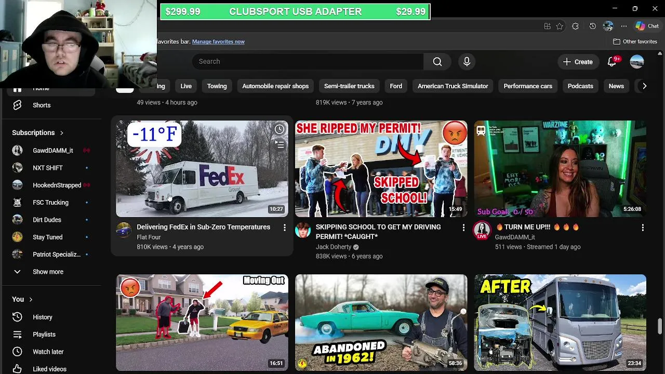The width and height of the screenshot is (665, 374).
Task: Open Flat Four channel name link
Action: 149,237
